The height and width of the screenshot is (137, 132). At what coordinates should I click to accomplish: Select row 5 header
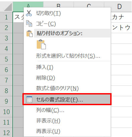(x=6, y=59)
